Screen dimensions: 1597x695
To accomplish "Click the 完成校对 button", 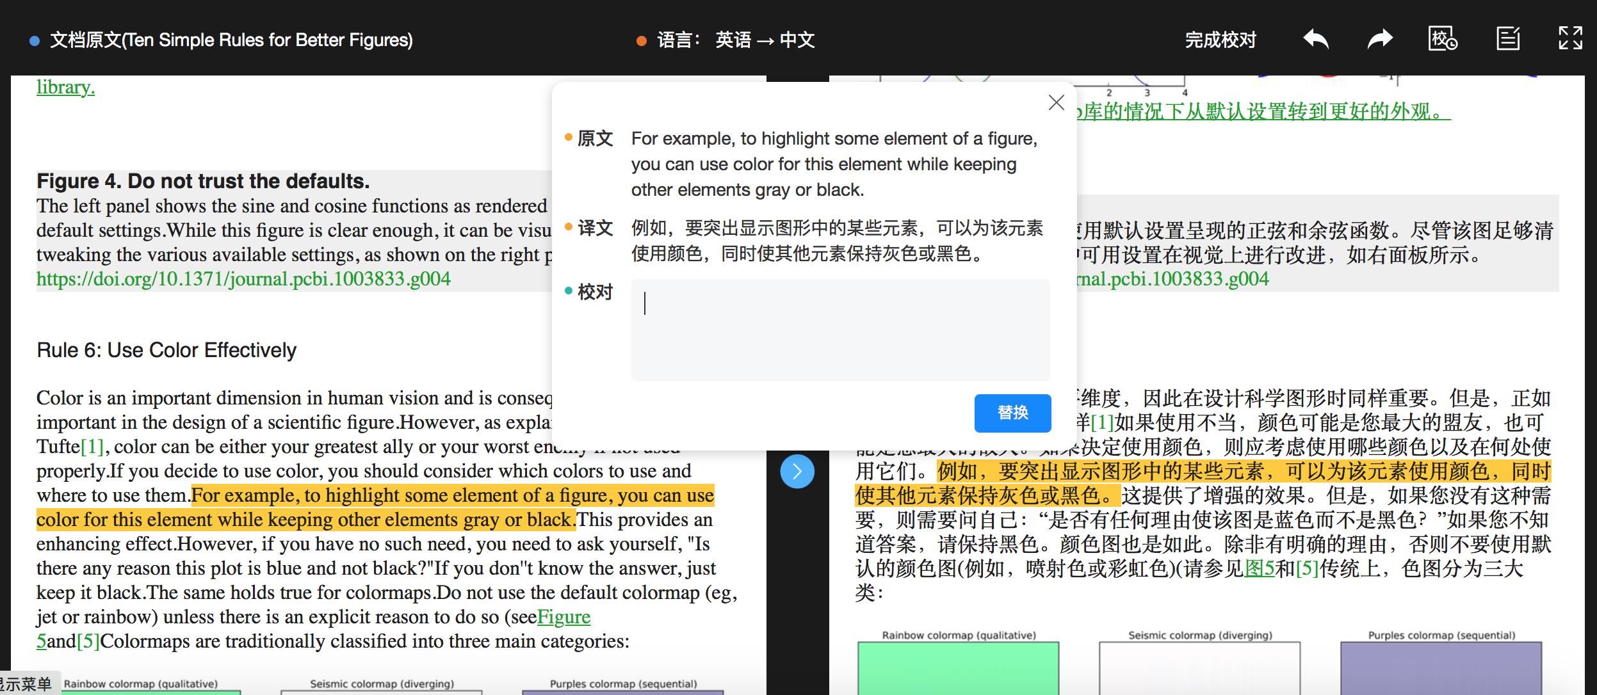I will tap(1220, 40).
